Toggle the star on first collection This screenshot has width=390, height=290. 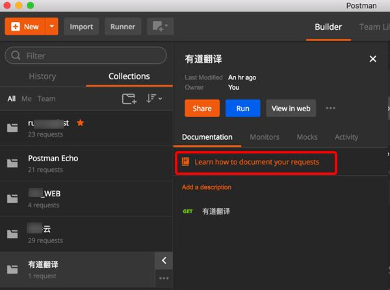click(x=81, y=123)
